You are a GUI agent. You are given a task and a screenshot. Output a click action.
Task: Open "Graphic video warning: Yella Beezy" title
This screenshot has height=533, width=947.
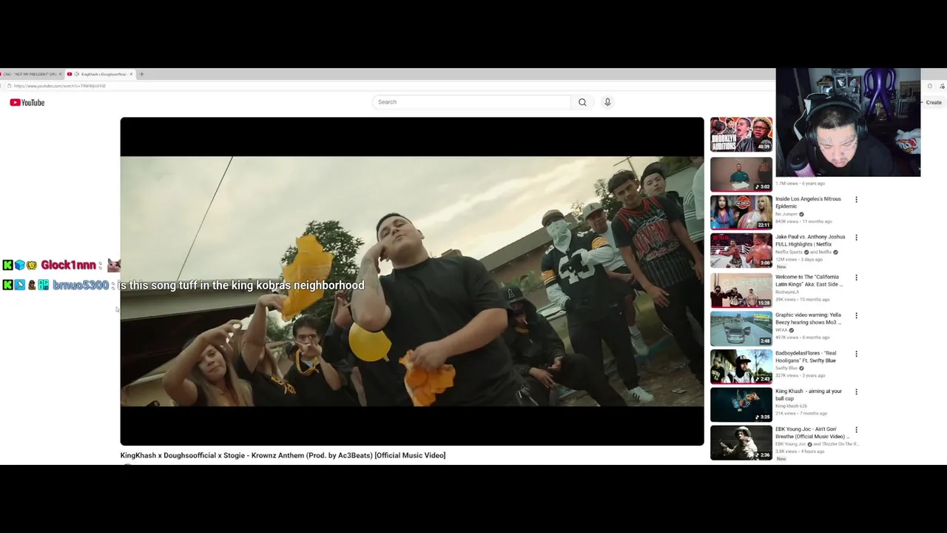tap(809, 318)
